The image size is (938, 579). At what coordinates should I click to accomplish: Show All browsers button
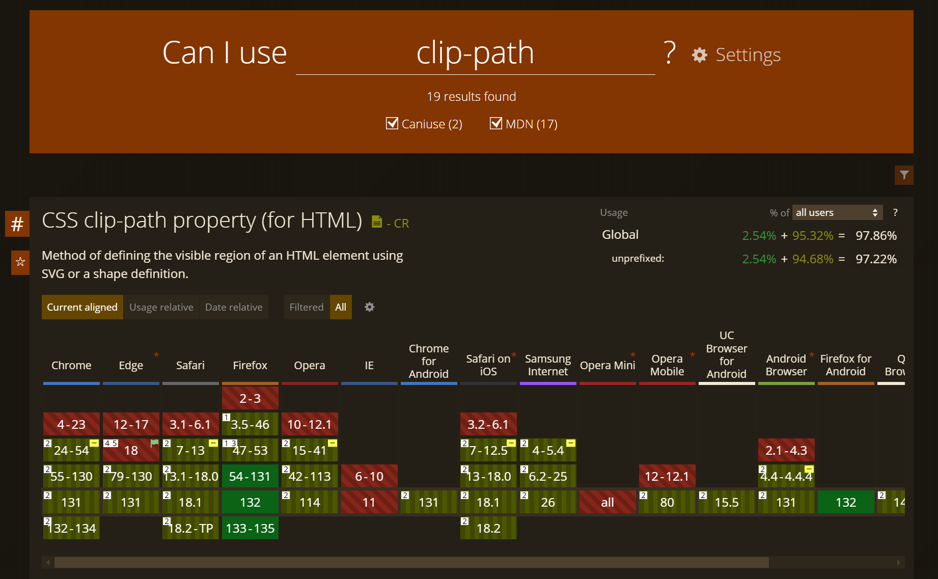coord(341,307)
